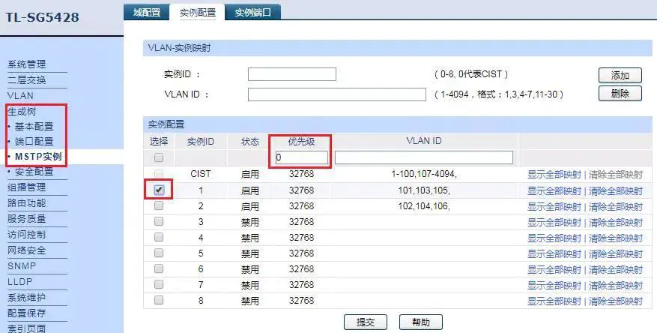The image size is (657, 333).
Task: Check the instance 2 row checkbox
Action: (x=159, y=206)
